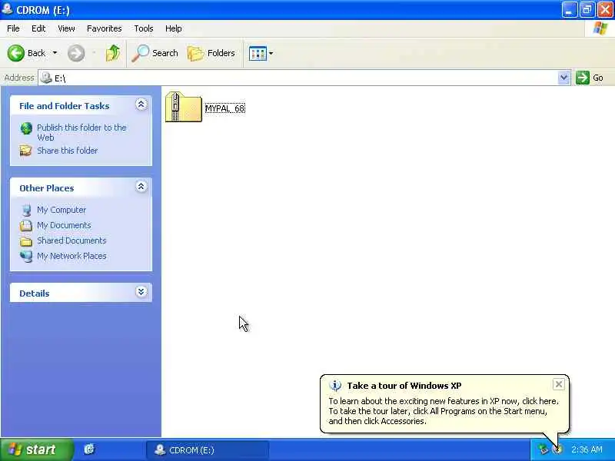Open the Favorites menu
The width and height of the screenshot is (615, 461).
tap(105, 28)
